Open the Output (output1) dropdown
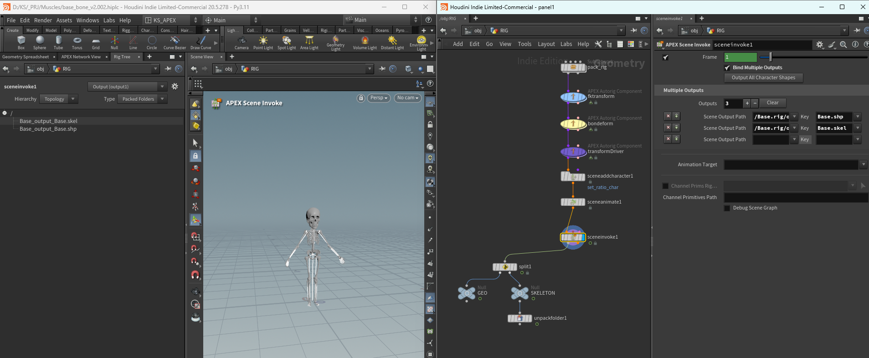Screen dimensions: 869x358 [127, 87]
